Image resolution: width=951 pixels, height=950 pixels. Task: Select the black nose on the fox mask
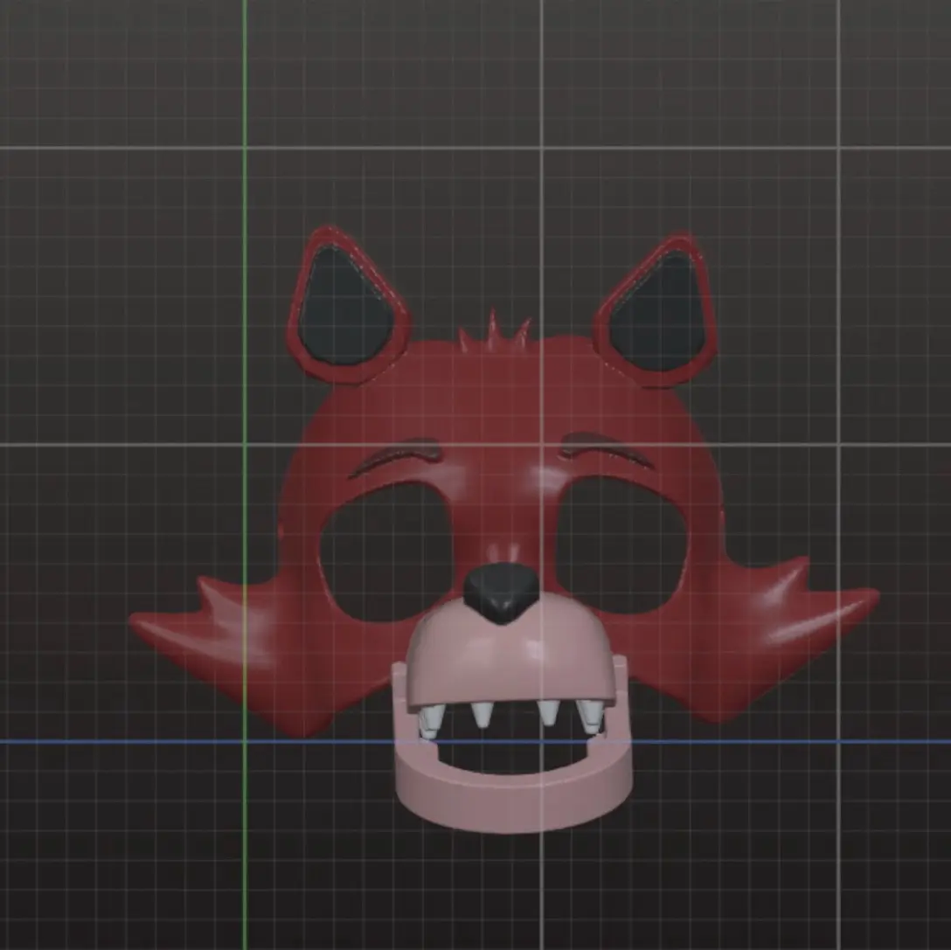(501, 593)
